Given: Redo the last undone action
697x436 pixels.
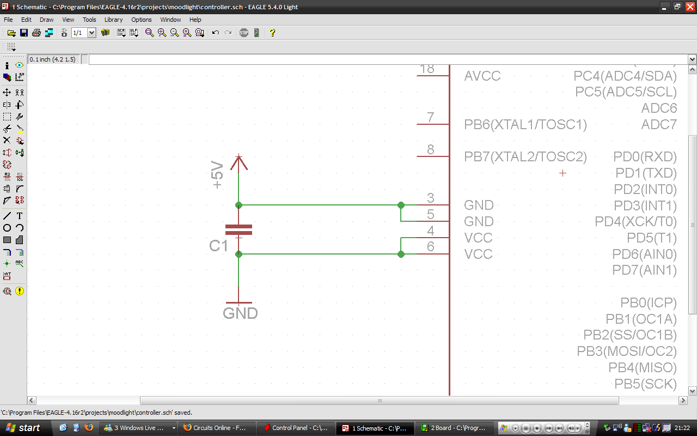Looking at the screenshot, I should point(228,33).
